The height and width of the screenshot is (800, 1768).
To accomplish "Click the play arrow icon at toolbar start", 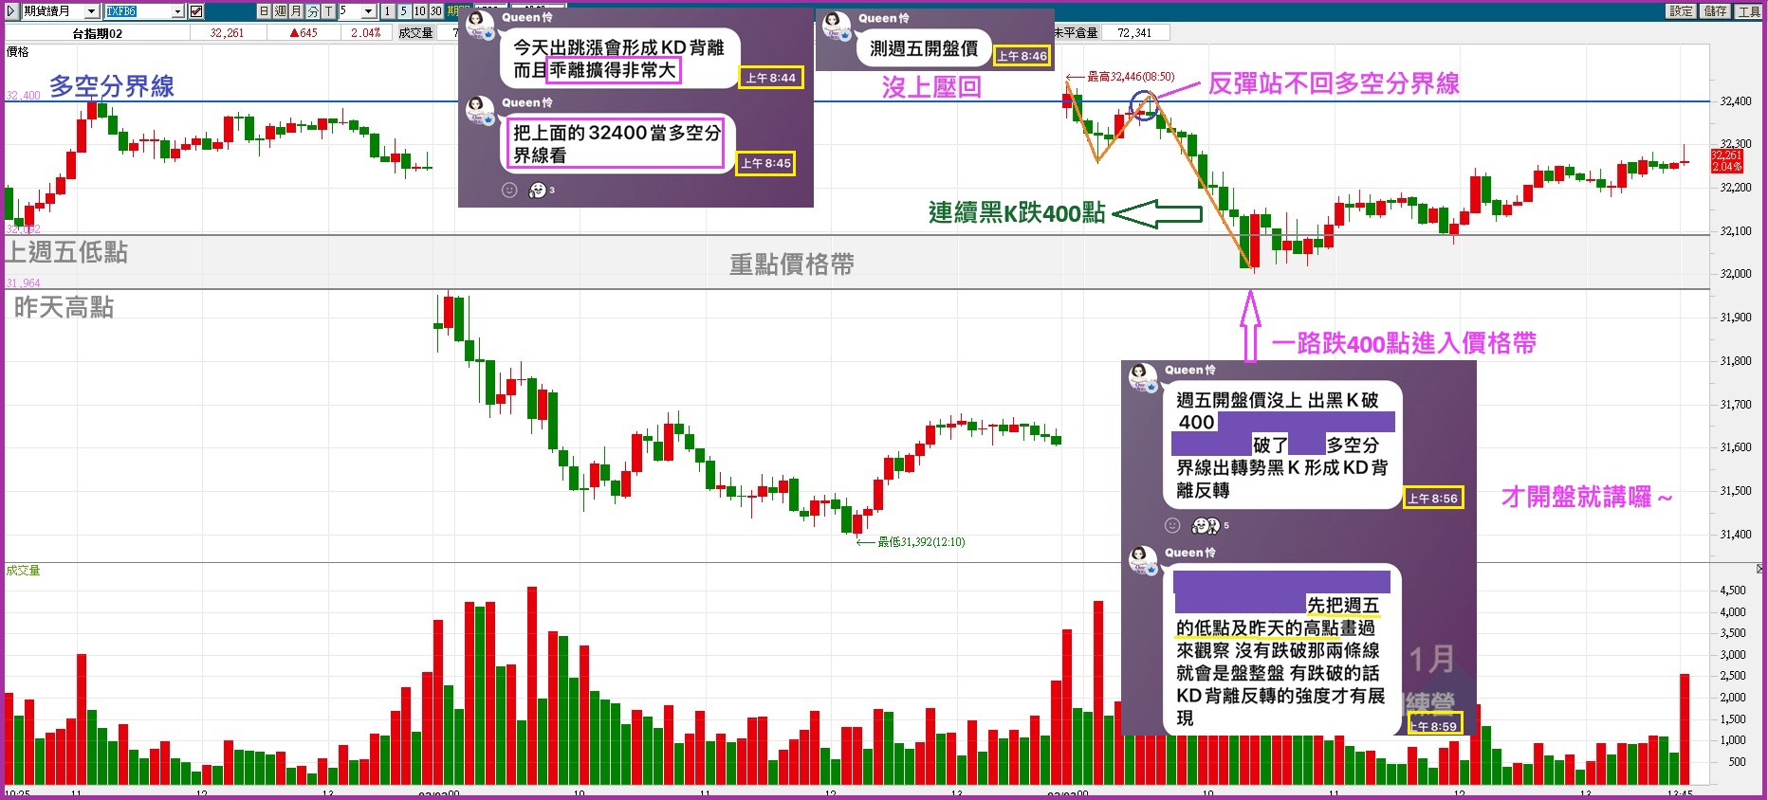I will click(11, 11).
